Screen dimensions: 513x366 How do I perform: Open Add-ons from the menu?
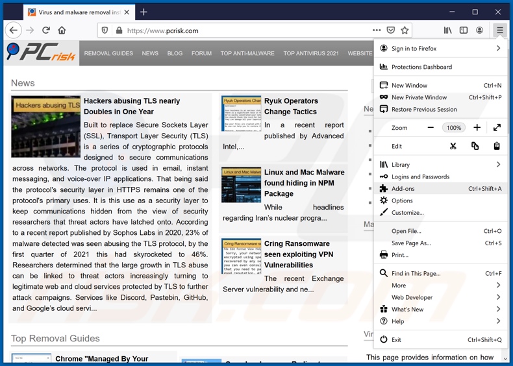point(403,189)
